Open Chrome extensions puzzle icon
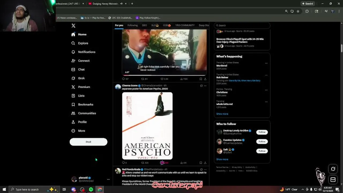 tap(307, 11)
